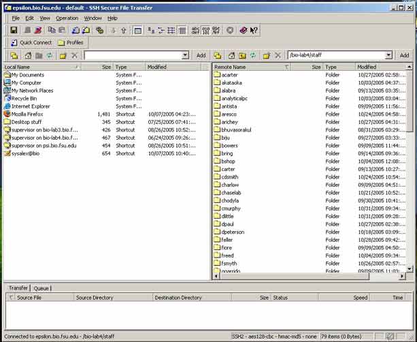Select the Mozilla Firefox shortcut
417x342 pixels.
(x=27, y=114)
